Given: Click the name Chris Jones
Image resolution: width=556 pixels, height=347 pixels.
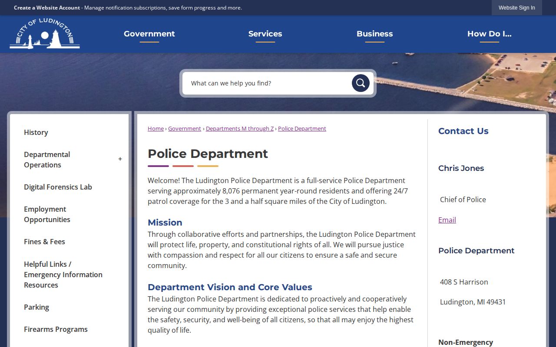Looking at the screenshot, I should pos(461,168).
